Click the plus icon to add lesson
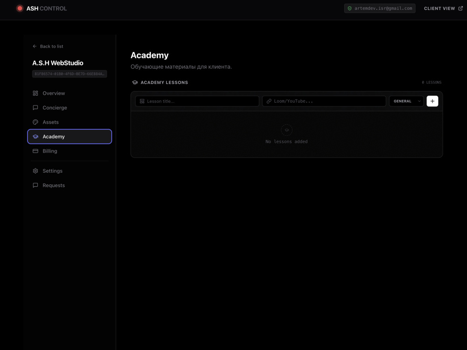This screenshot has height=350, width=467. (x=432, y=101)
